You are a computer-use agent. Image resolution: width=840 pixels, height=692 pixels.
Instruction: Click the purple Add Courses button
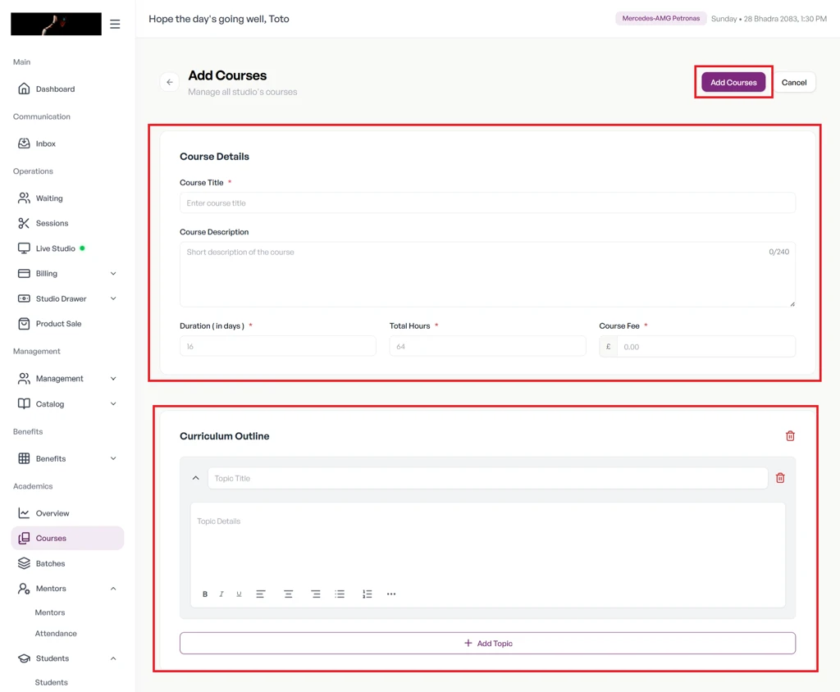(x=733, y=82)
